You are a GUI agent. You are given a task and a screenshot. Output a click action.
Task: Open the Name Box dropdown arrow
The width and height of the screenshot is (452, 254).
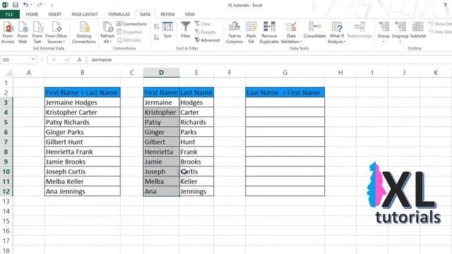click(33, 59)
